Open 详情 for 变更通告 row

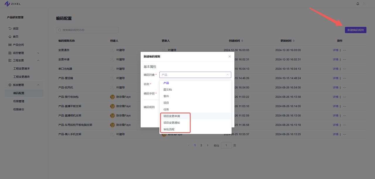[335, 50]
